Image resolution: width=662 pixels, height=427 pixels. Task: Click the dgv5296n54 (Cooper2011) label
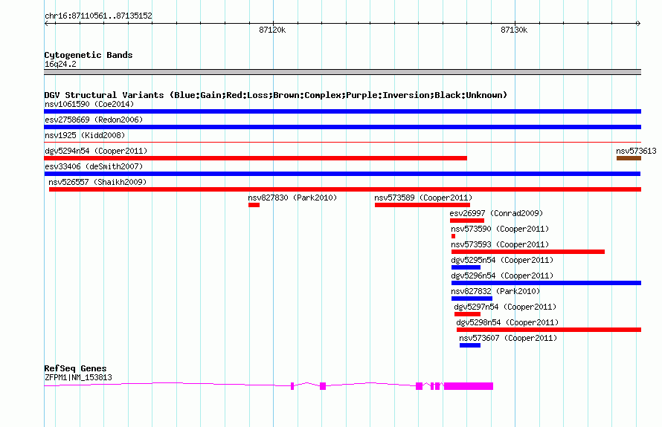[502, 276]
